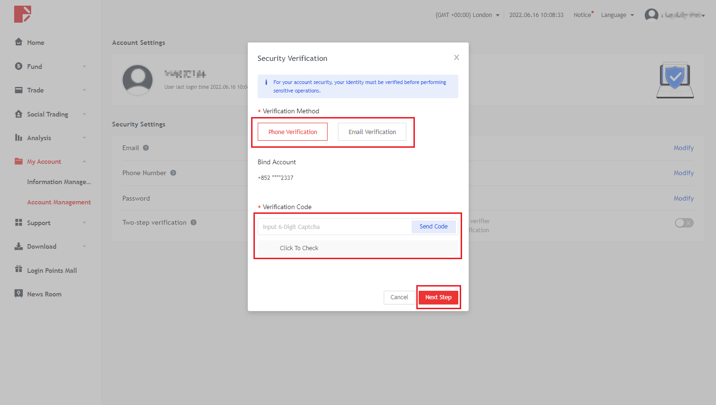Select Phone Verification method
The width and height of the screenshot is (716, 405).
coord(293,132)
